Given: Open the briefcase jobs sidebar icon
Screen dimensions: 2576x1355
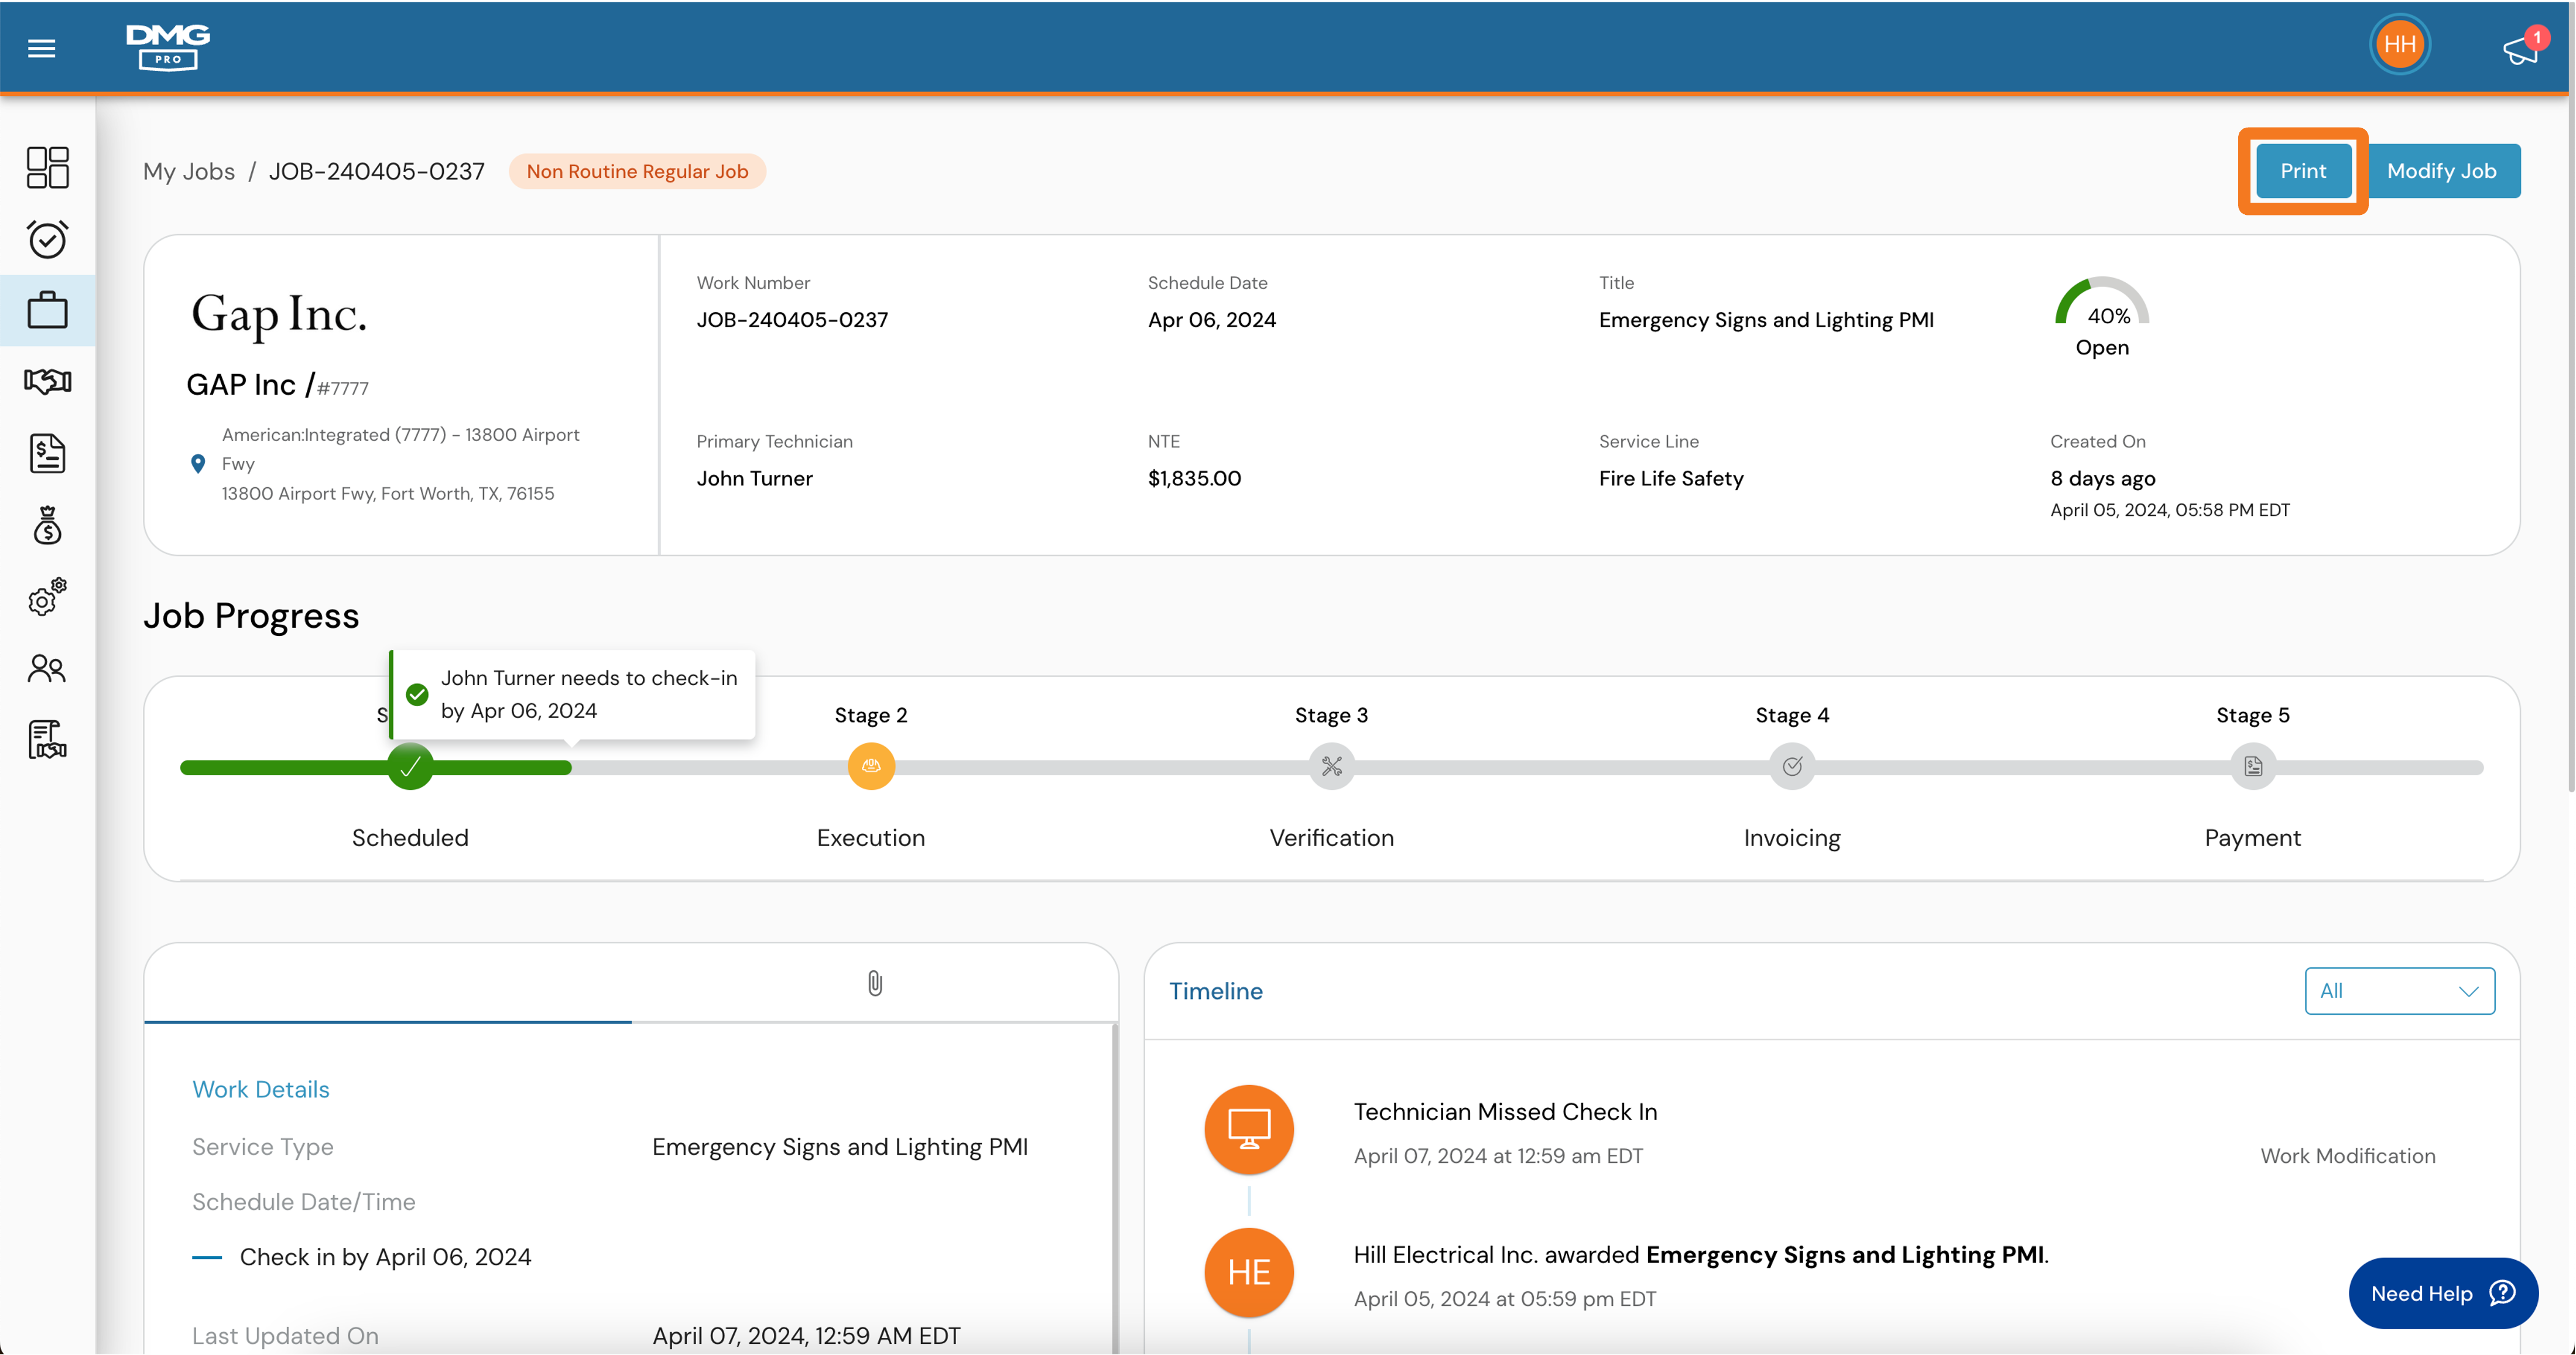Looking at the screenshot, I should click(47, 310).
